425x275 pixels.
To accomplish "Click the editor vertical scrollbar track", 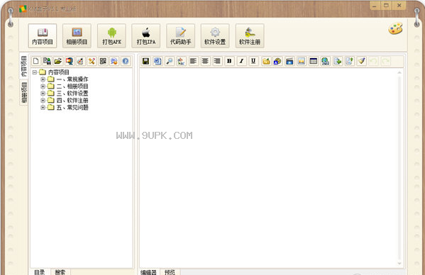I will 399,168.
